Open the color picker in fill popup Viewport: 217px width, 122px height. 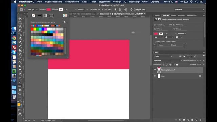click(65, 15)
